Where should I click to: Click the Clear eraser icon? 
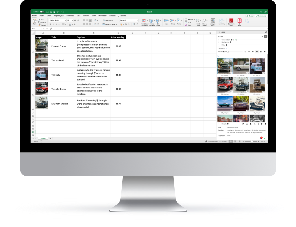tap(186, 25)
